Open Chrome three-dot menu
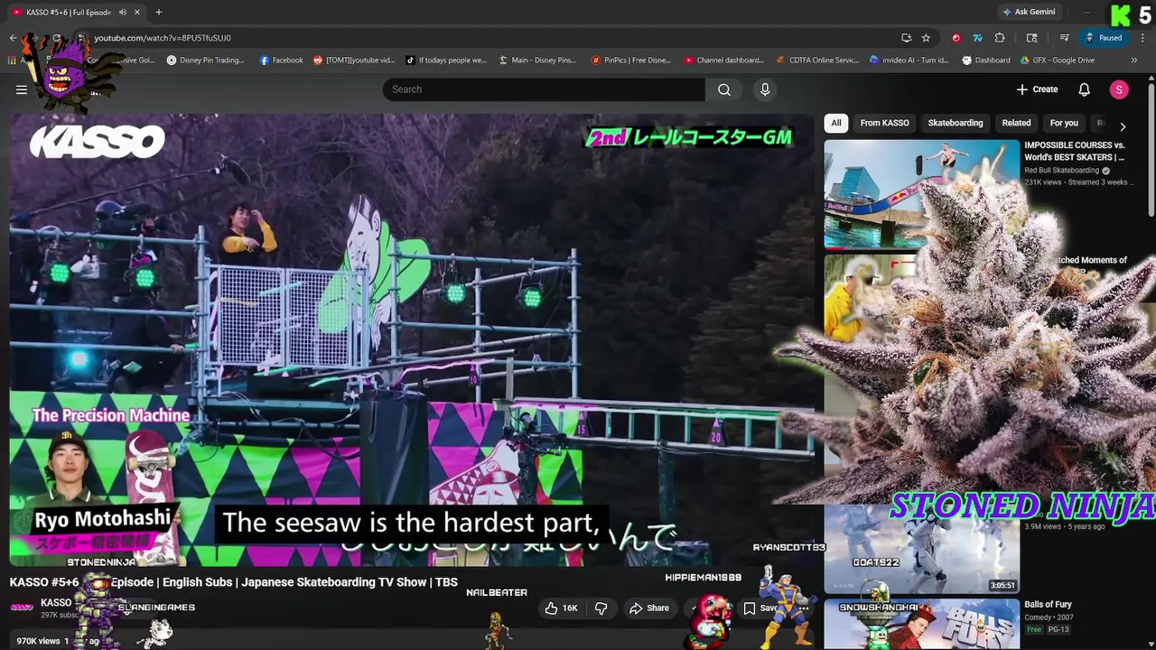This screenshot has height=650, width=1156. click(x=1142, y=38)
